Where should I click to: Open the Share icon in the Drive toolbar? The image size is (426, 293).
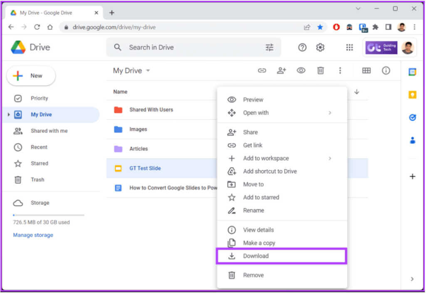281,70
